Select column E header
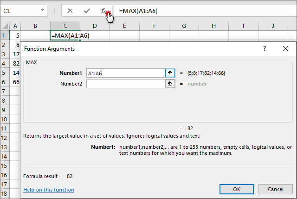297x199 pixels. pos(124,26)
